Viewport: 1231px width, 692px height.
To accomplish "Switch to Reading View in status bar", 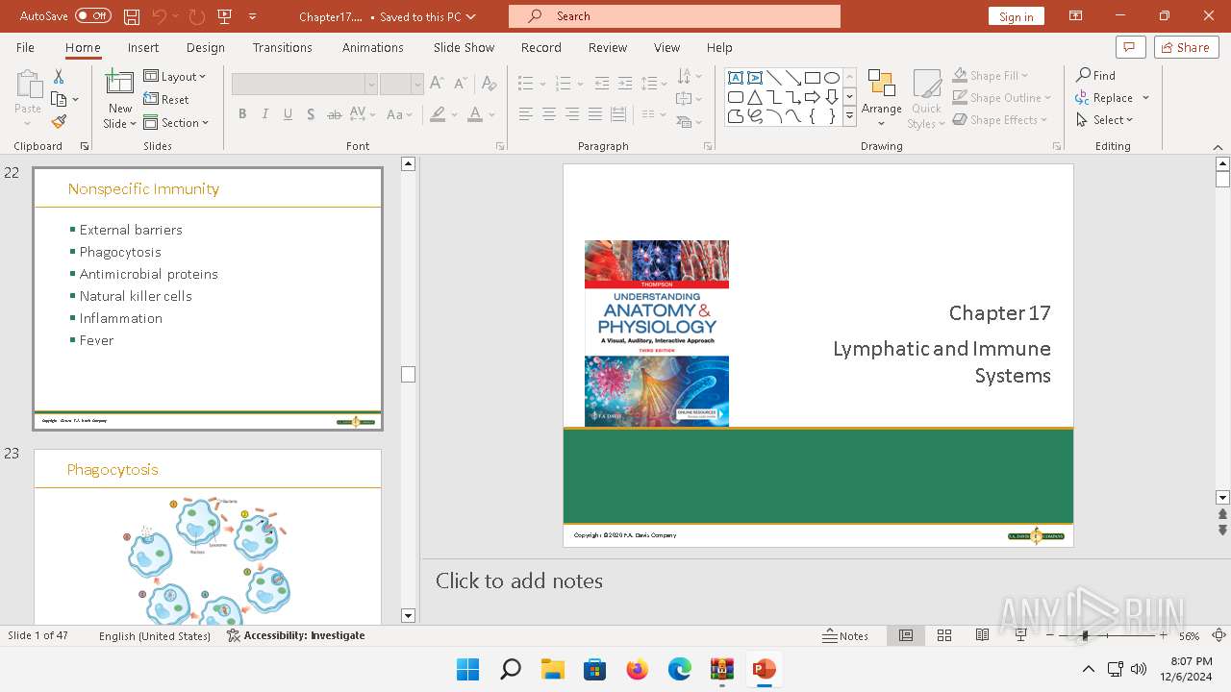I will (x=982, y=635).
